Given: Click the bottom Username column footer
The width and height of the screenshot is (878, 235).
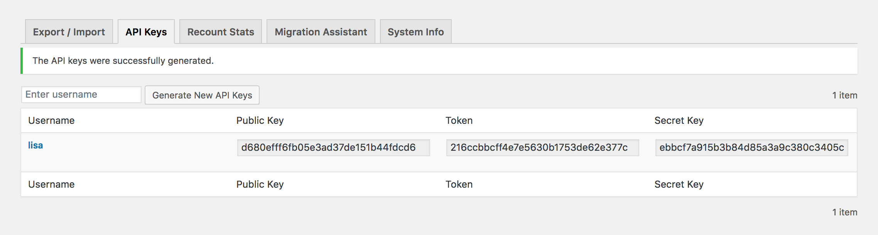Looking at the screenshot, I should point(51,184).
